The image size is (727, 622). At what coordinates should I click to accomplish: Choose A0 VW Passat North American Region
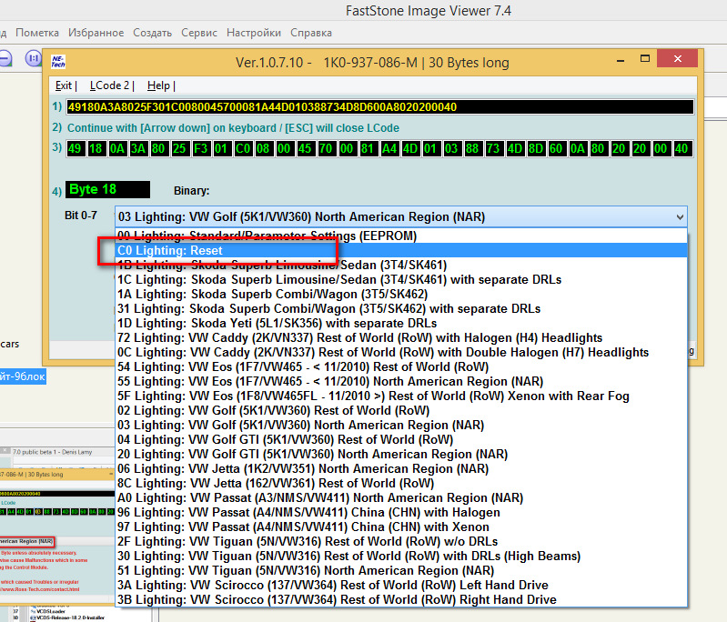(x=401, y=497)
